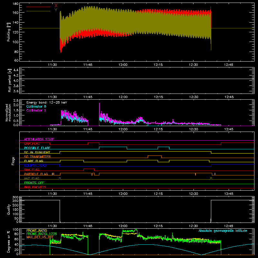Image resolution: width=258 pixels, height=258 pixels.
Task: Click the 3.6 tick on Roll period axis
Action: [x=16, y=91]
